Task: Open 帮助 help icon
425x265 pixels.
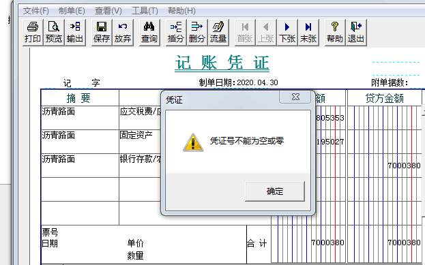Action: point(335,32)
